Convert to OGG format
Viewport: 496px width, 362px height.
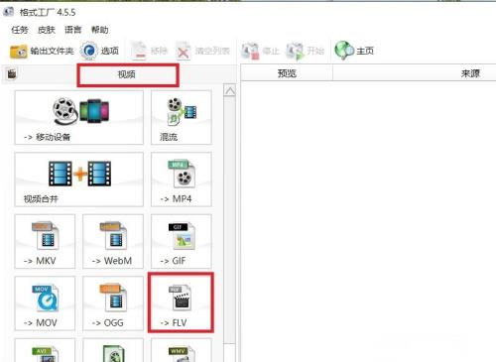113,303
